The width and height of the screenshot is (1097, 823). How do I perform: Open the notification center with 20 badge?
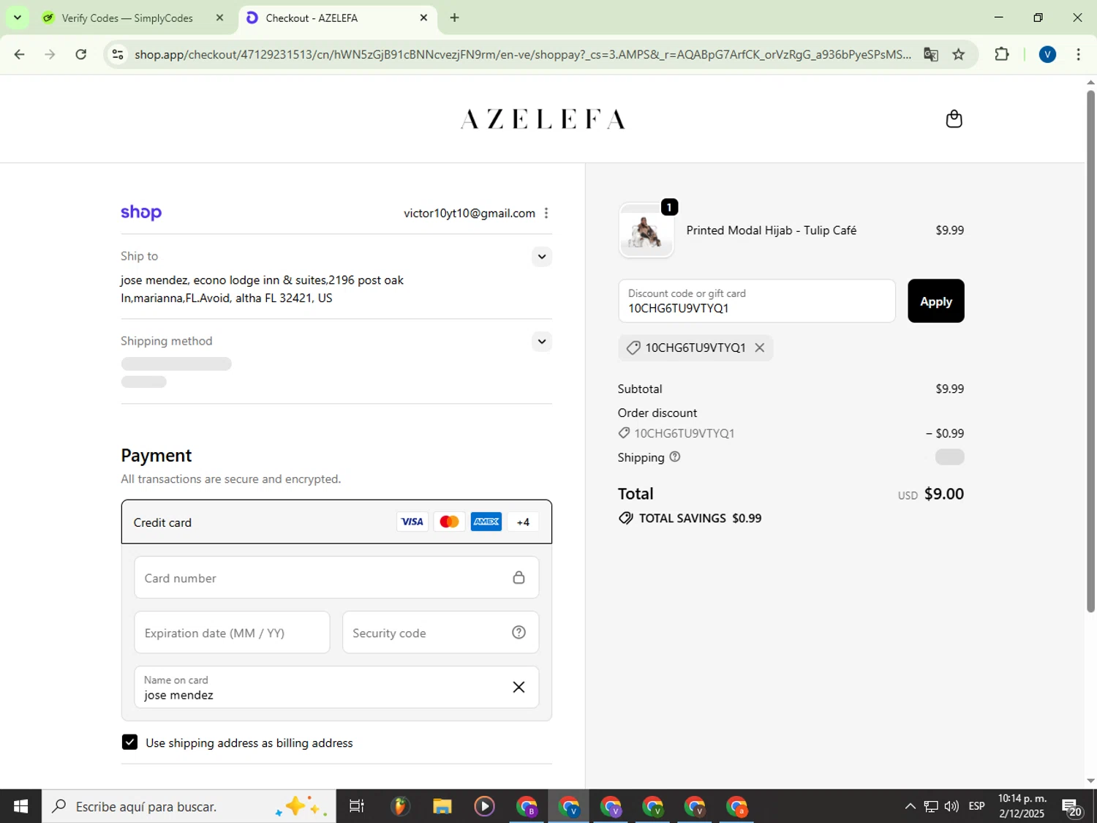pyautogui.click(x=1073, y=807)
